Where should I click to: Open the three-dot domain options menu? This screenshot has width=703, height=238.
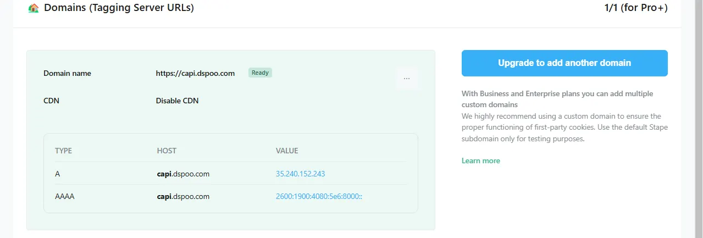pyautogui.click(x=407, y=79)
